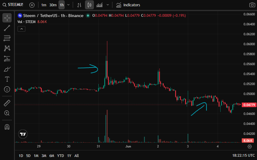Screen dimensions: 257x160
Task: Set the 1D date range
Action: [x=21, y=156]
